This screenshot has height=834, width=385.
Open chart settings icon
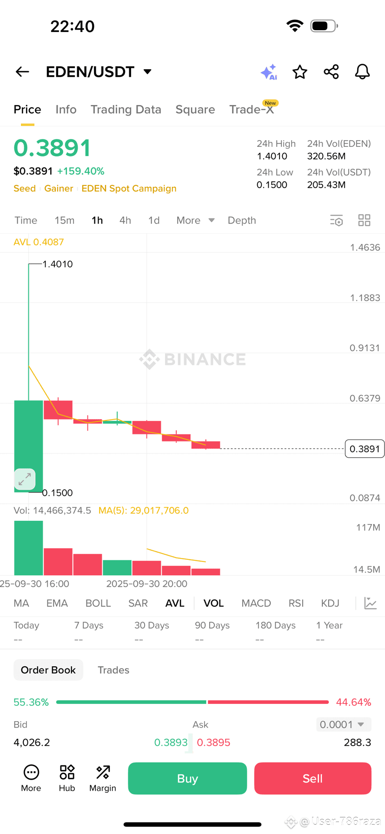(336, 220)
